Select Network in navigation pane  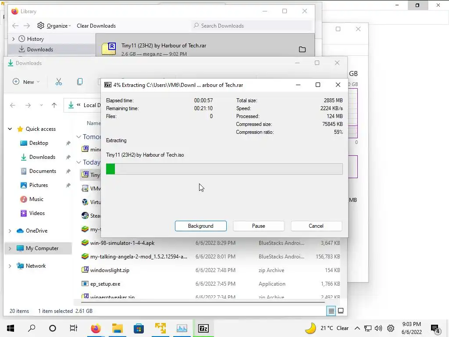pos(36,266)
